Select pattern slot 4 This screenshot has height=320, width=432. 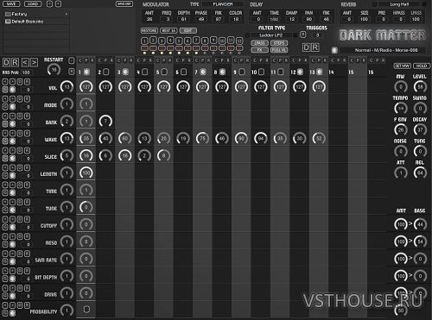pyautogui.click(x=170, y=41)
